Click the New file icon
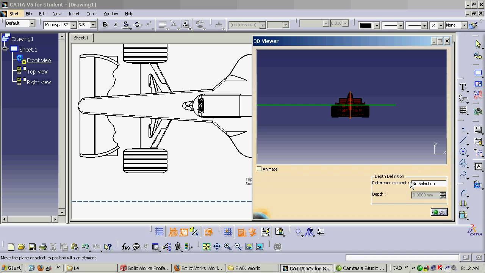This screenshot has width=485, height=273. pyautogui.click(x=11, y=247)
